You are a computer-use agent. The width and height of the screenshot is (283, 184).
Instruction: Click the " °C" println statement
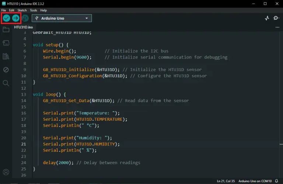[x=71, y=125]
